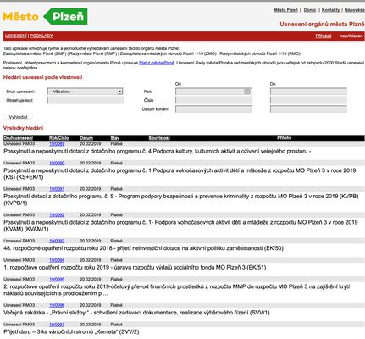Viewport: 365px width, 339px height.
Task: Open the PODKLADY menu item
Action: tap(41, 36)
